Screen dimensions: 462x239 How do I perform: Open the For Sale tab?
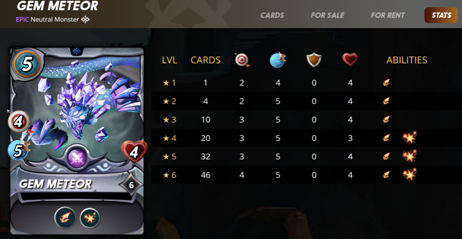327,15
